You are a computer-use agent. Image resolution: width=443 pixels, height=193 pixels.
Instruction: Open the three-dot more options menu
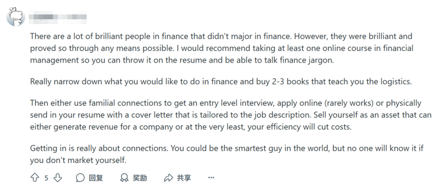point(211,178)
